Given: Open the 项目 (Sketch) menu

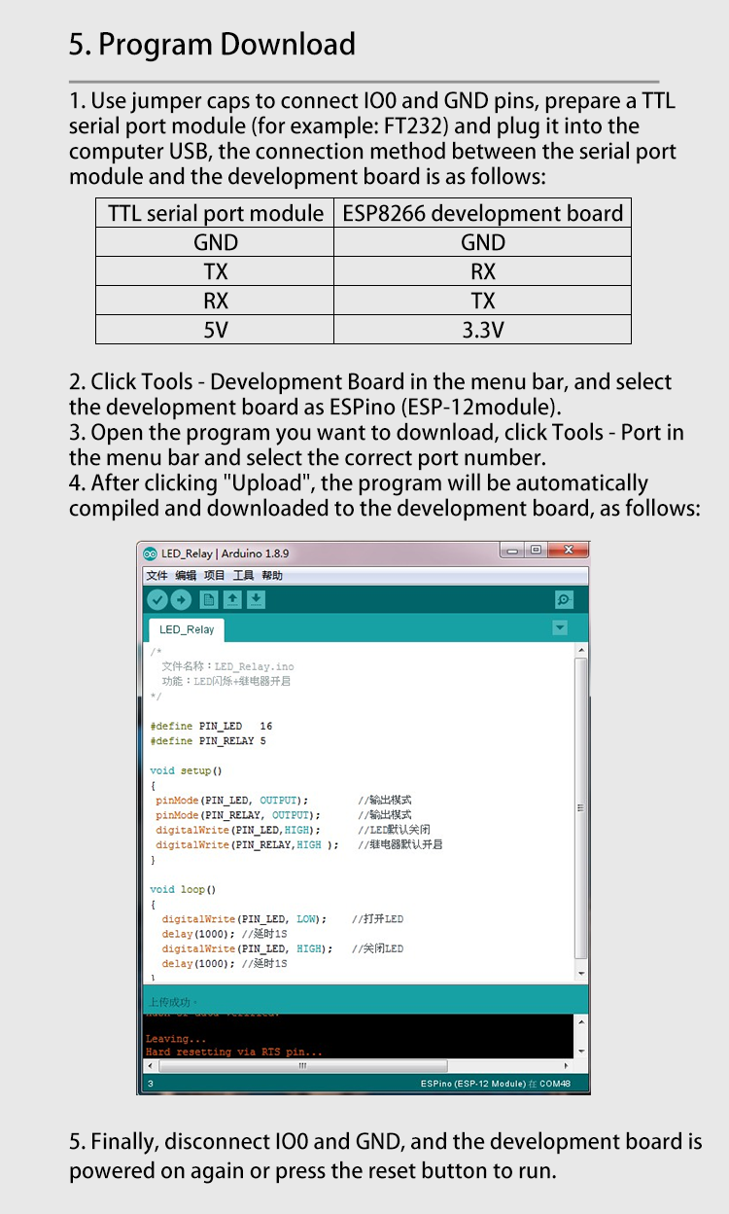Looking at the screenshot, I should [x=214, y=576].
